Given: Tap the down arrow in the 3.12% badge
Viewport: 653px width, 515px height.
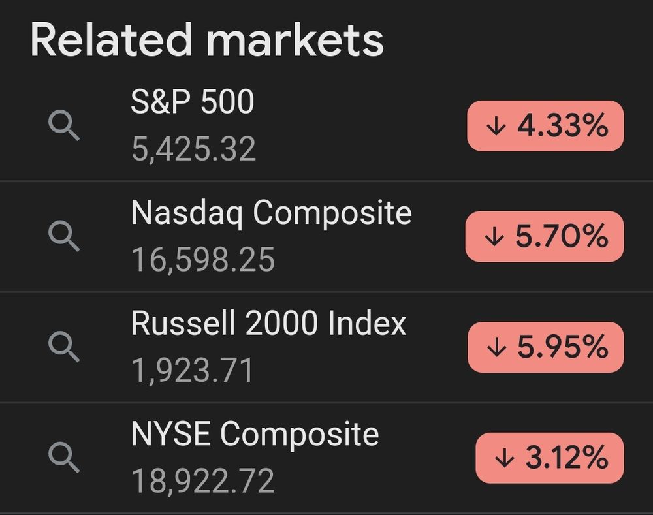Looking at the screenshot, I should [504, 458].
